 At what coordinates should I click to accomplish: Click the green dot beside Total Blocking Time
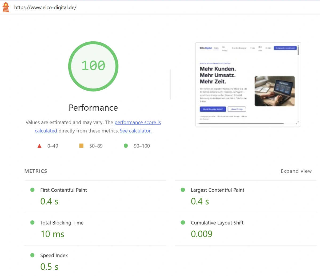click(33, 222)
